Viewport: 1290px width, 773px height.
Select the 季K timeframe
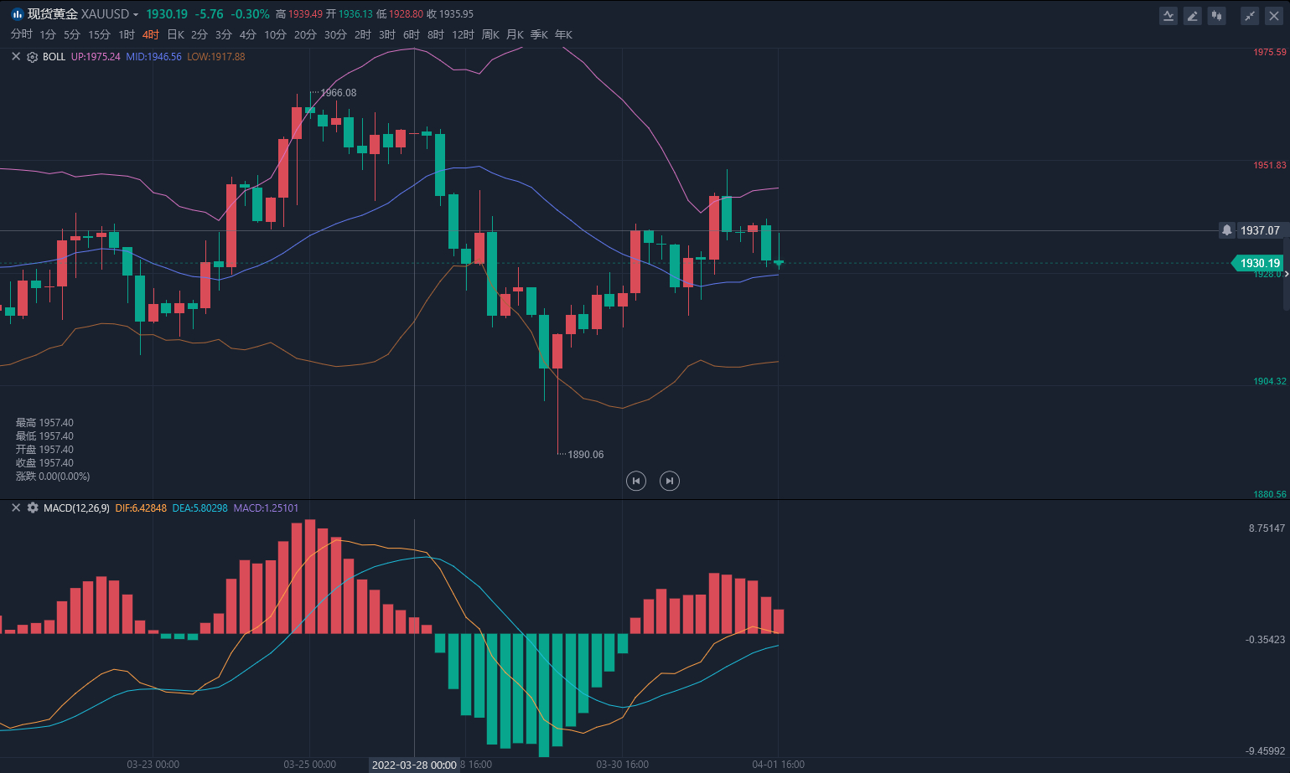pyautogui.click(x=539, y=34)
